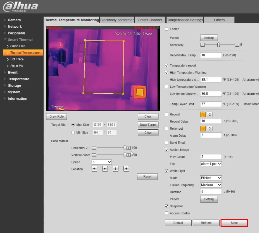Click the right arrow Location button
This screenshot has height=233, width=259.
[x=126, y=169]
